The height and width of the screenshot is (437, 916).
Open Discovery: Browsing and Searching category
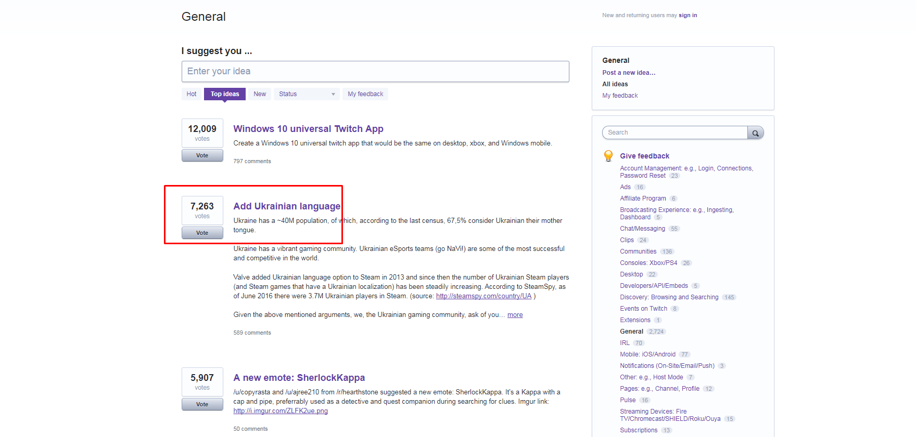tap(669, 297)
